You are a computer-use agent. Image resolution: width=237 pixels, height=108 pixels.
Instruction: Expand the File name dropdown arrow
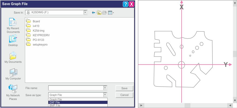[105, 88]
